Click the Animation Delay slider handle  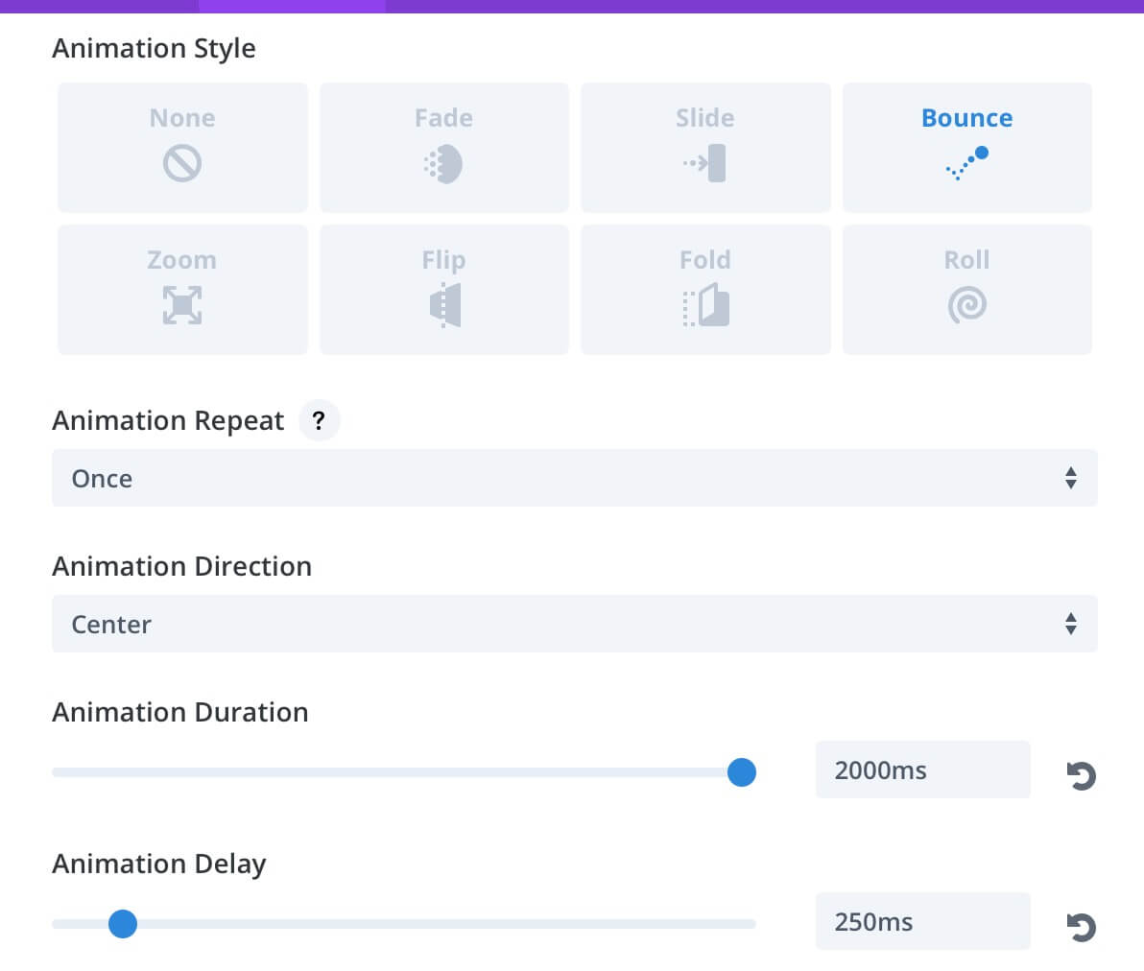(x=123, y=924)
